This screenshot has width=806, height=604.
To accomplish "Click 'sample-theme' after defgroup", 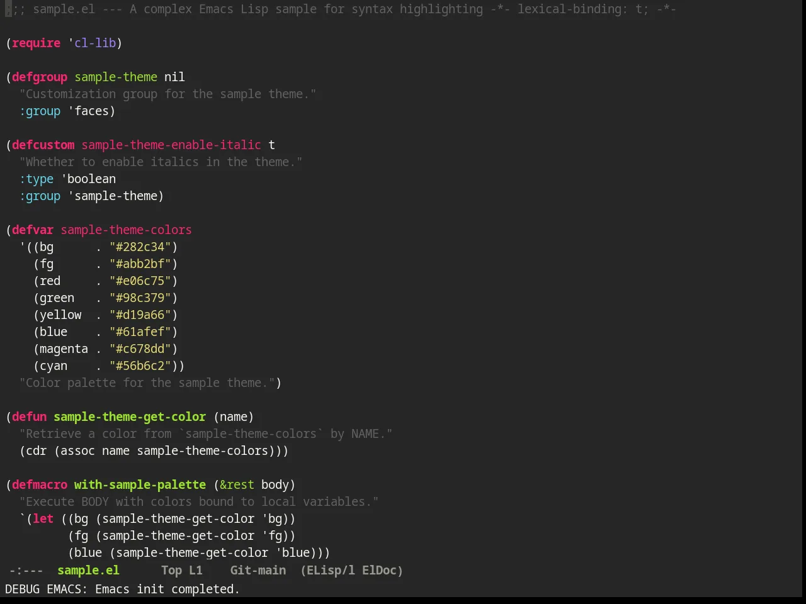I will point(116,77).
